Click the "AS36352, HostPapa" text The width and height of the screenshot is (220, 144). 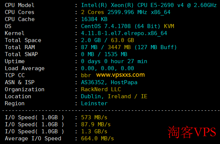(x=109, y=83)
